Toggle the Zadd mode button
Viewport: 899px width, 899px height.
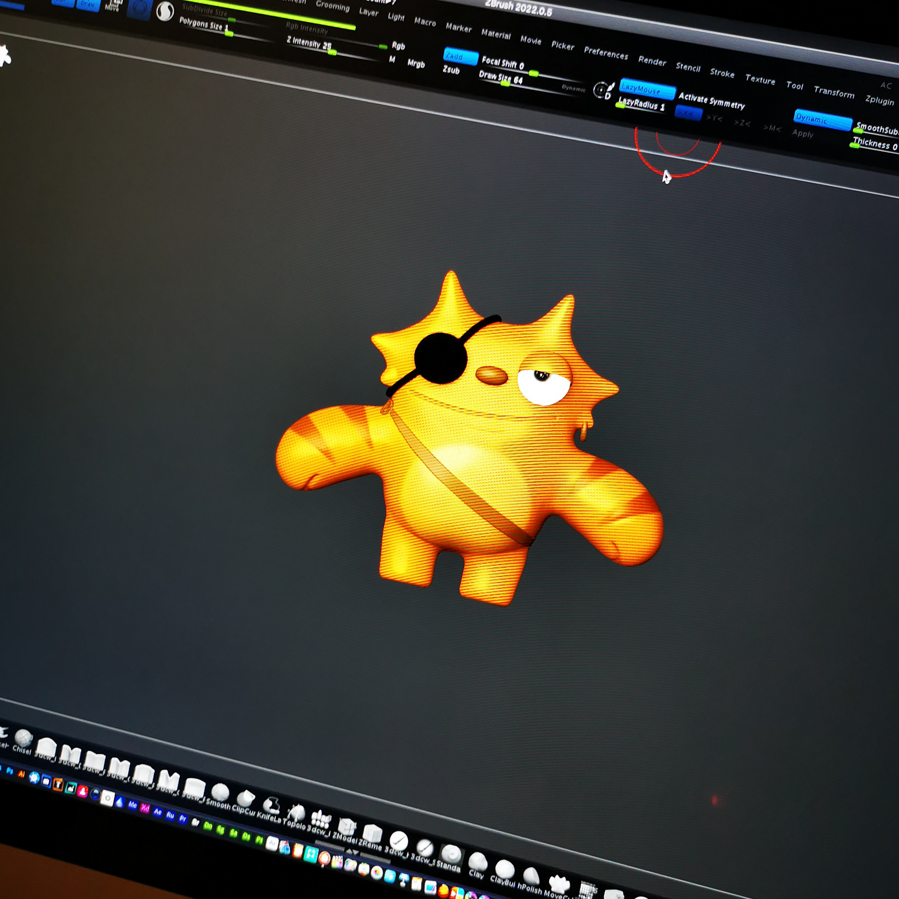point(460,56)
